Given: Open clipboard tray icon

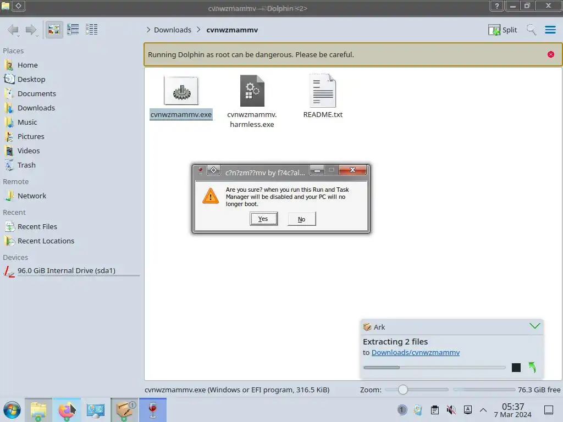Looking at the screenshot, I should pyautogui.click(x=434, y=410).
